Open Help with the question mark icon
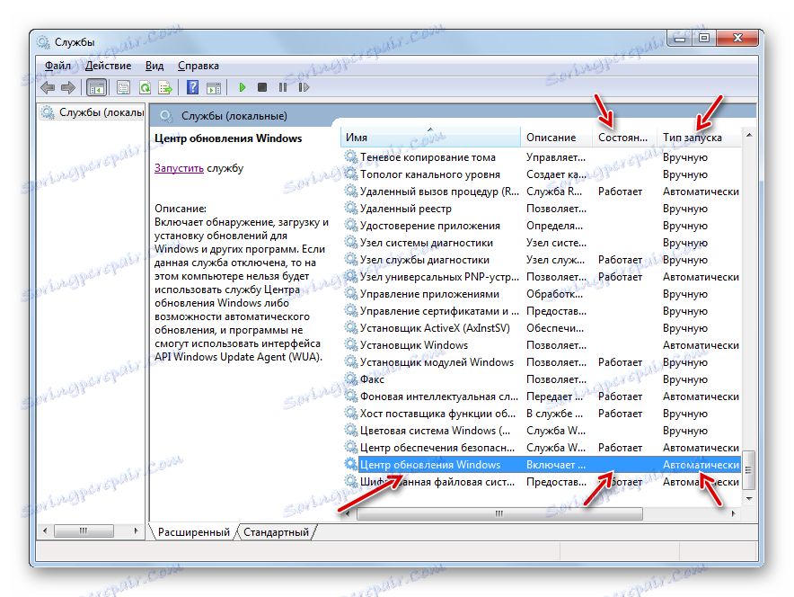 point(192,87)
